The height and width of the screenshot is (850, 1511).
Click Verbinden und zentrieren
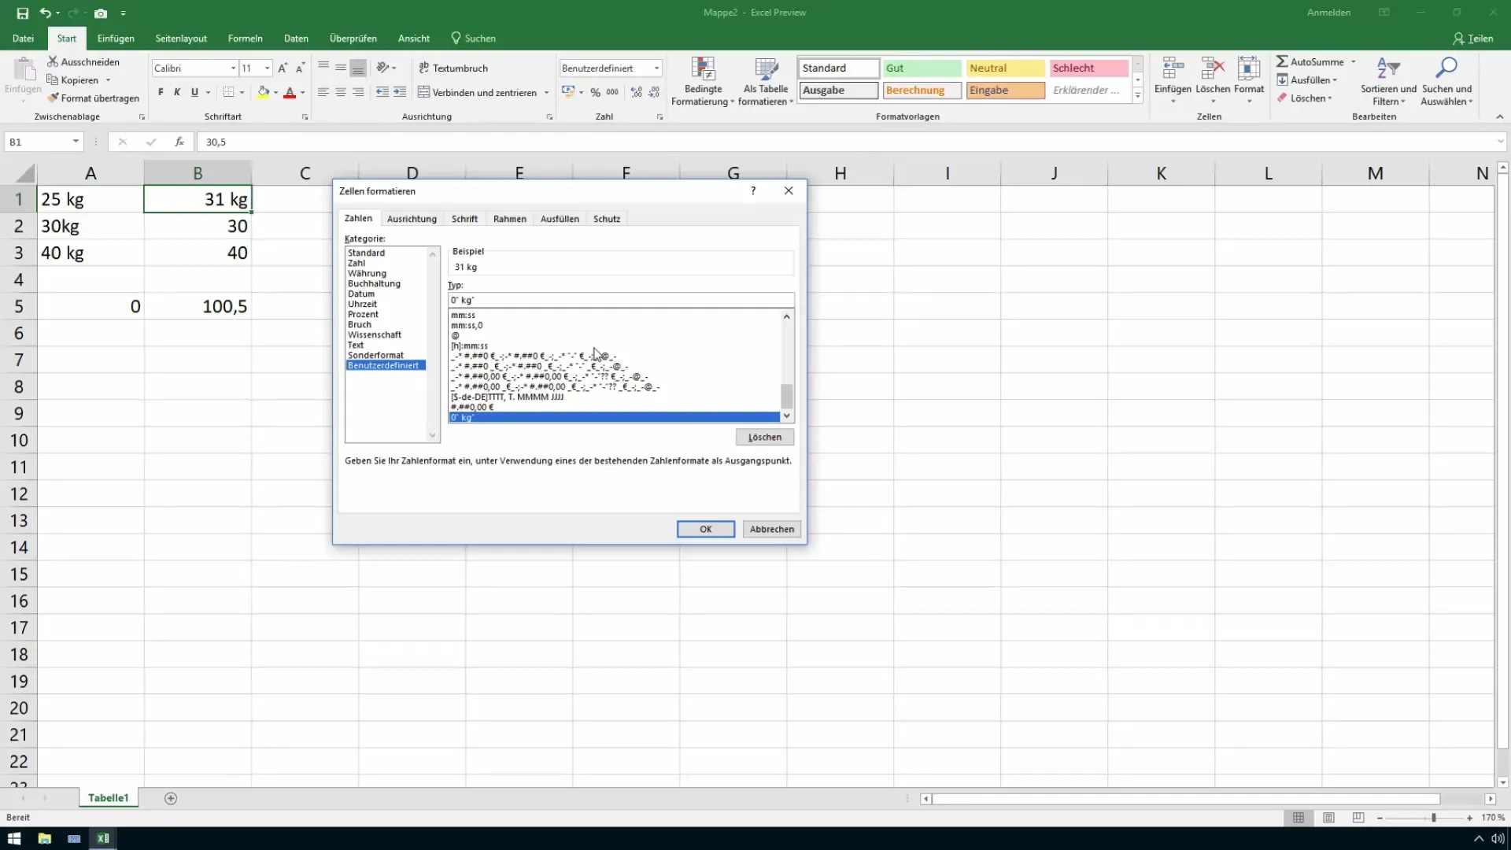tap(477, 93)
